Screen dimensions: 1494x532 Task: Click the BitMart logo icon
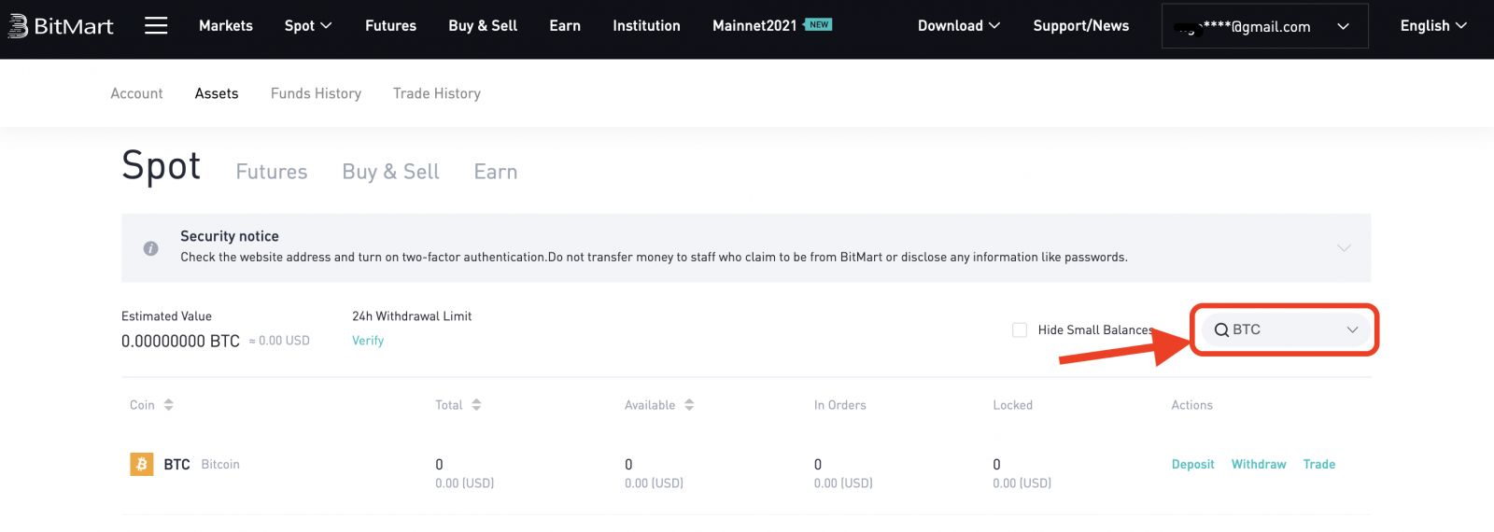click(x=18, y=26)
